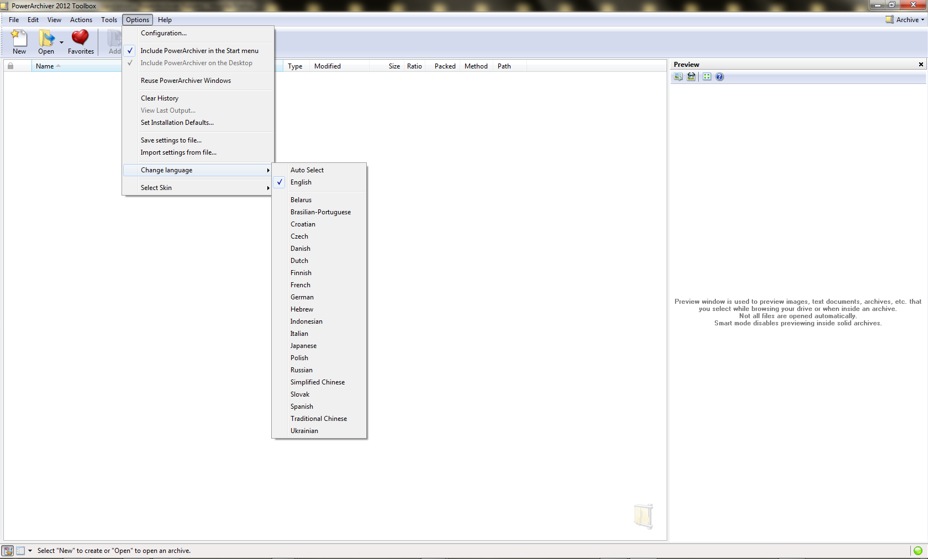Select Croatian language
Screen dimensions: 928x559
[319, 224]
